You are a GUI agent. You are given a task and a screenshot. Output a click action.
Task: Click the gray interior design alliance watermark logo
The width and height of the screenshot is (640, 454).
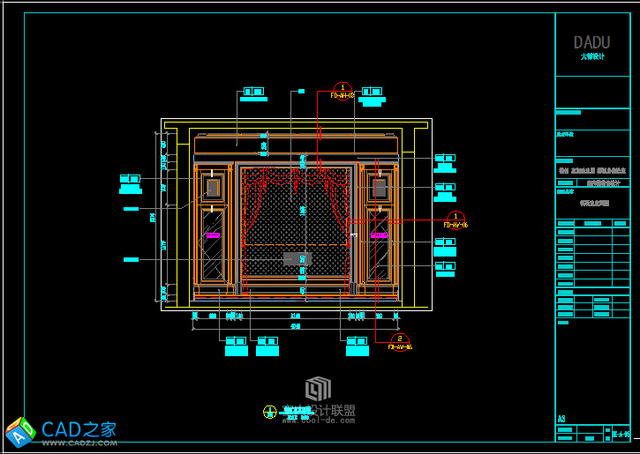[318, 389]
